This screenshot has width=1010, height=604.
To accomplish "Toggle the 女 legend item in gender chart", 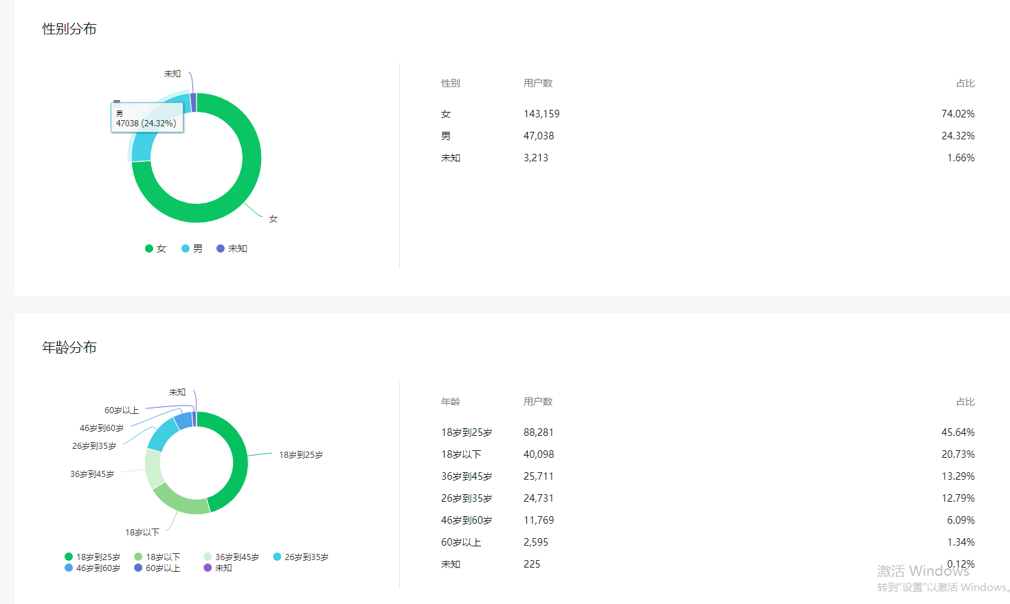I will coord(156,248).
